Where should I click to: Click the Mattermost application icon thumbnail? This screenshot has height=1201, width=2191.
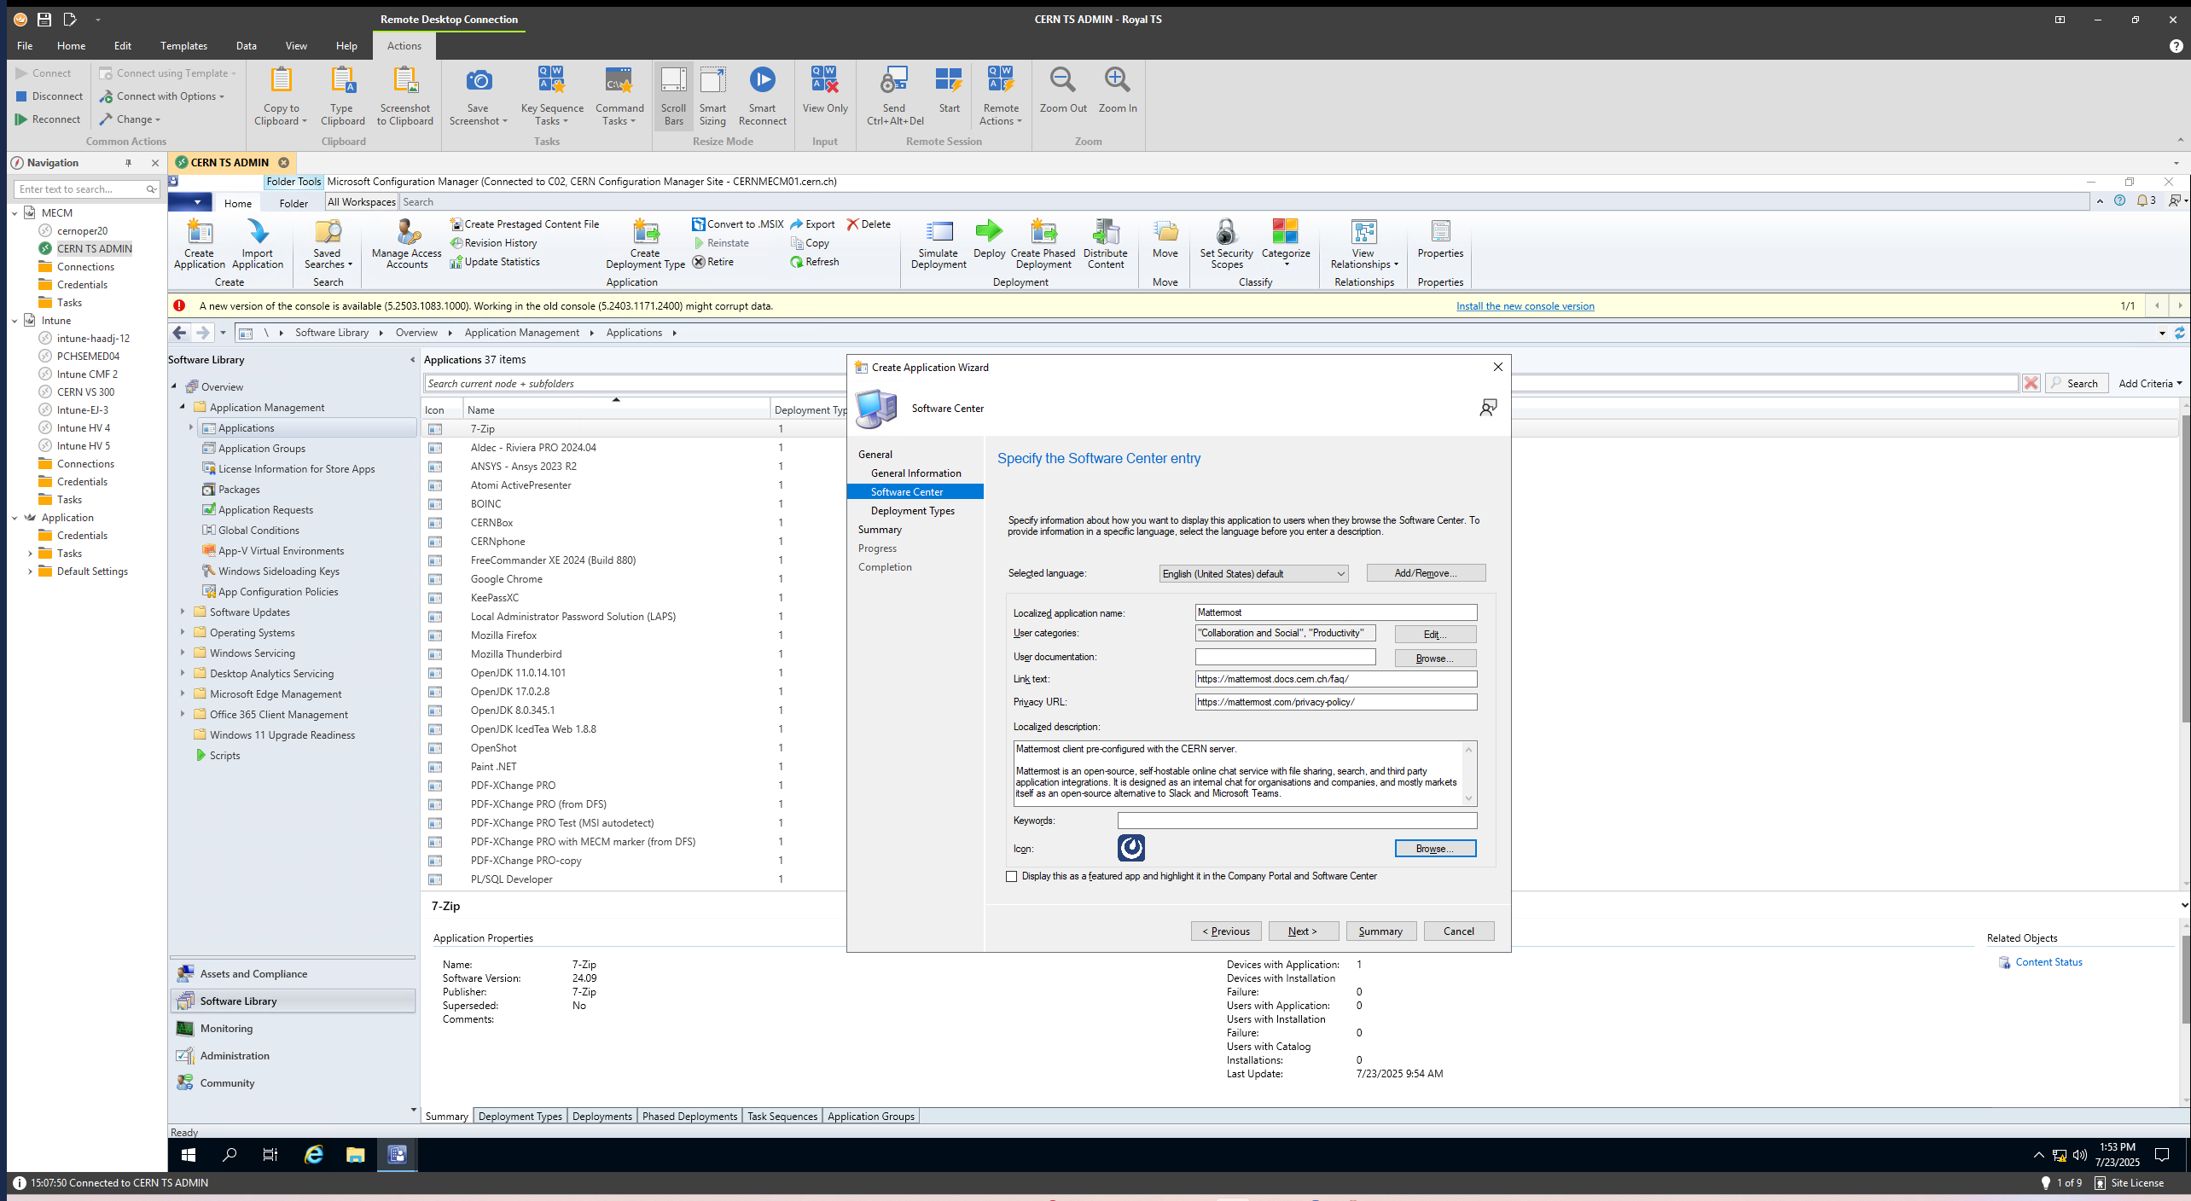click(1131, 848)
